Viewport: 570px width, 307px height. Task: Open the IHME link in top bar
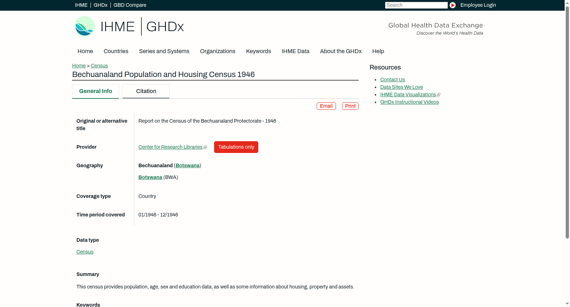click(81, 5)
